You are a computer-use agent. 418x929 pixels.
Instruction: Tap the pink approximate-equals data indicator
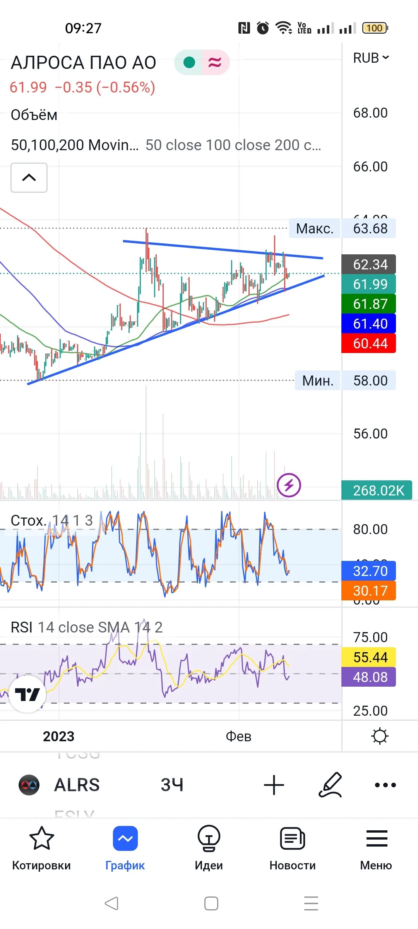click(215, 62)
